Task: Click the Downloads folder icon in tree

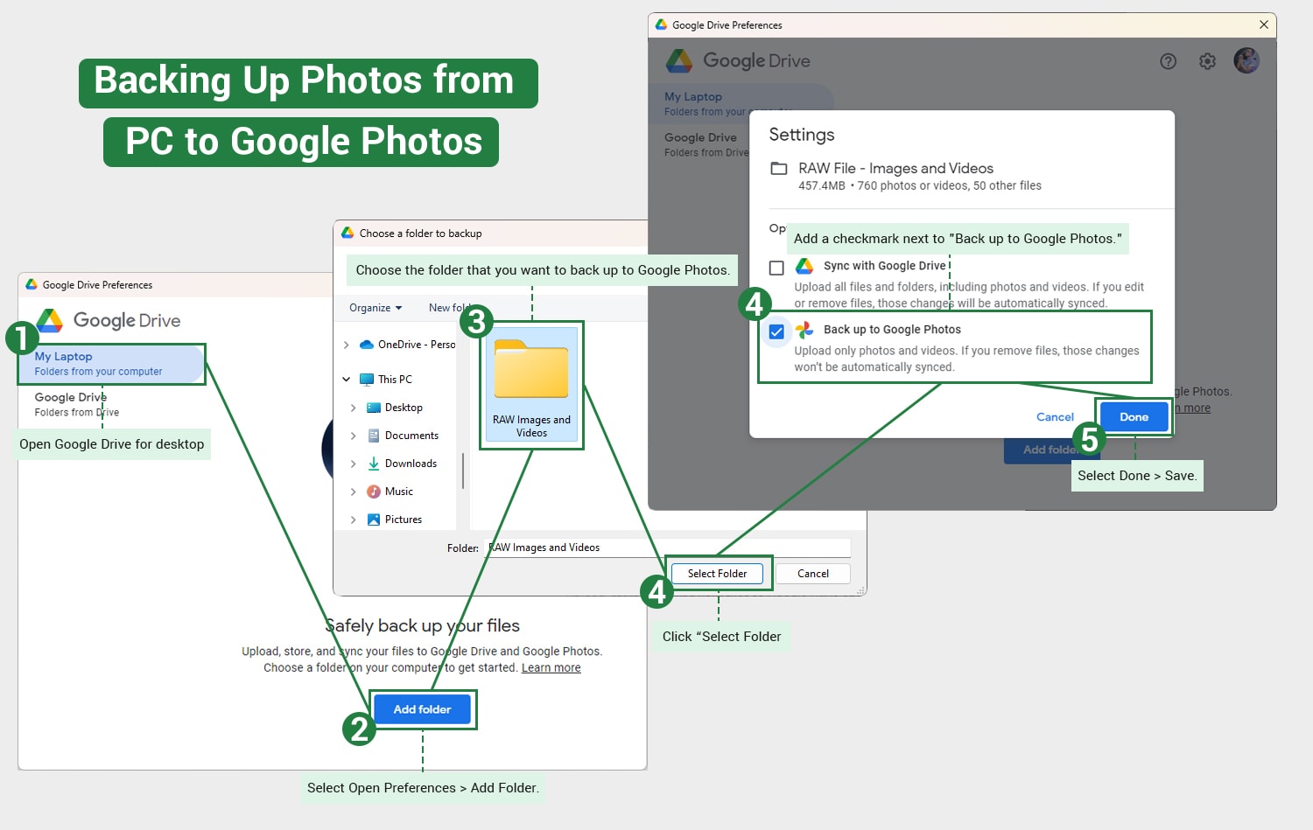Action: 374,464
